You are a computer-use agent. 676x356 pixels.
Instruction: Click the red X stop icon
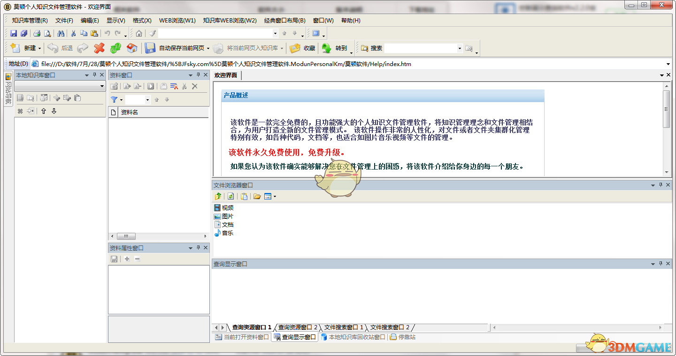tap(99, 48)
